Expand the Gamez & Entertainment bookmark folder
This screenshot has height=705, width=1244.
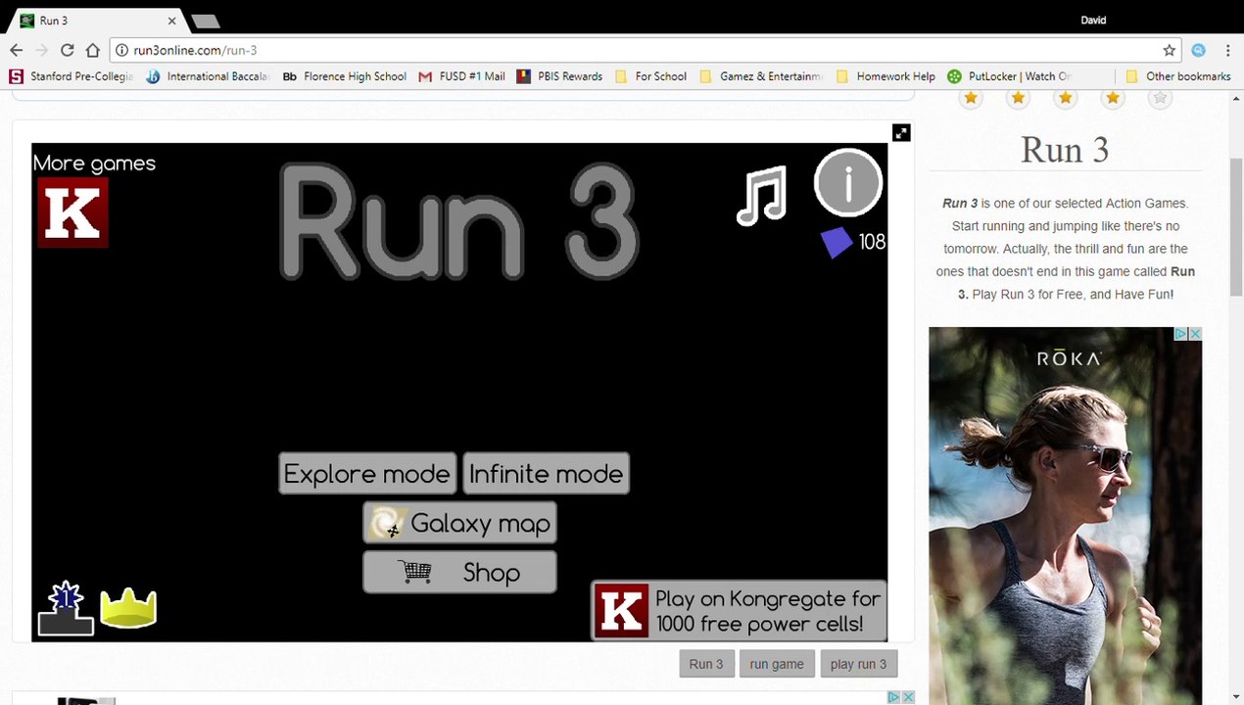pyautogui.click(x=761, y=76)
